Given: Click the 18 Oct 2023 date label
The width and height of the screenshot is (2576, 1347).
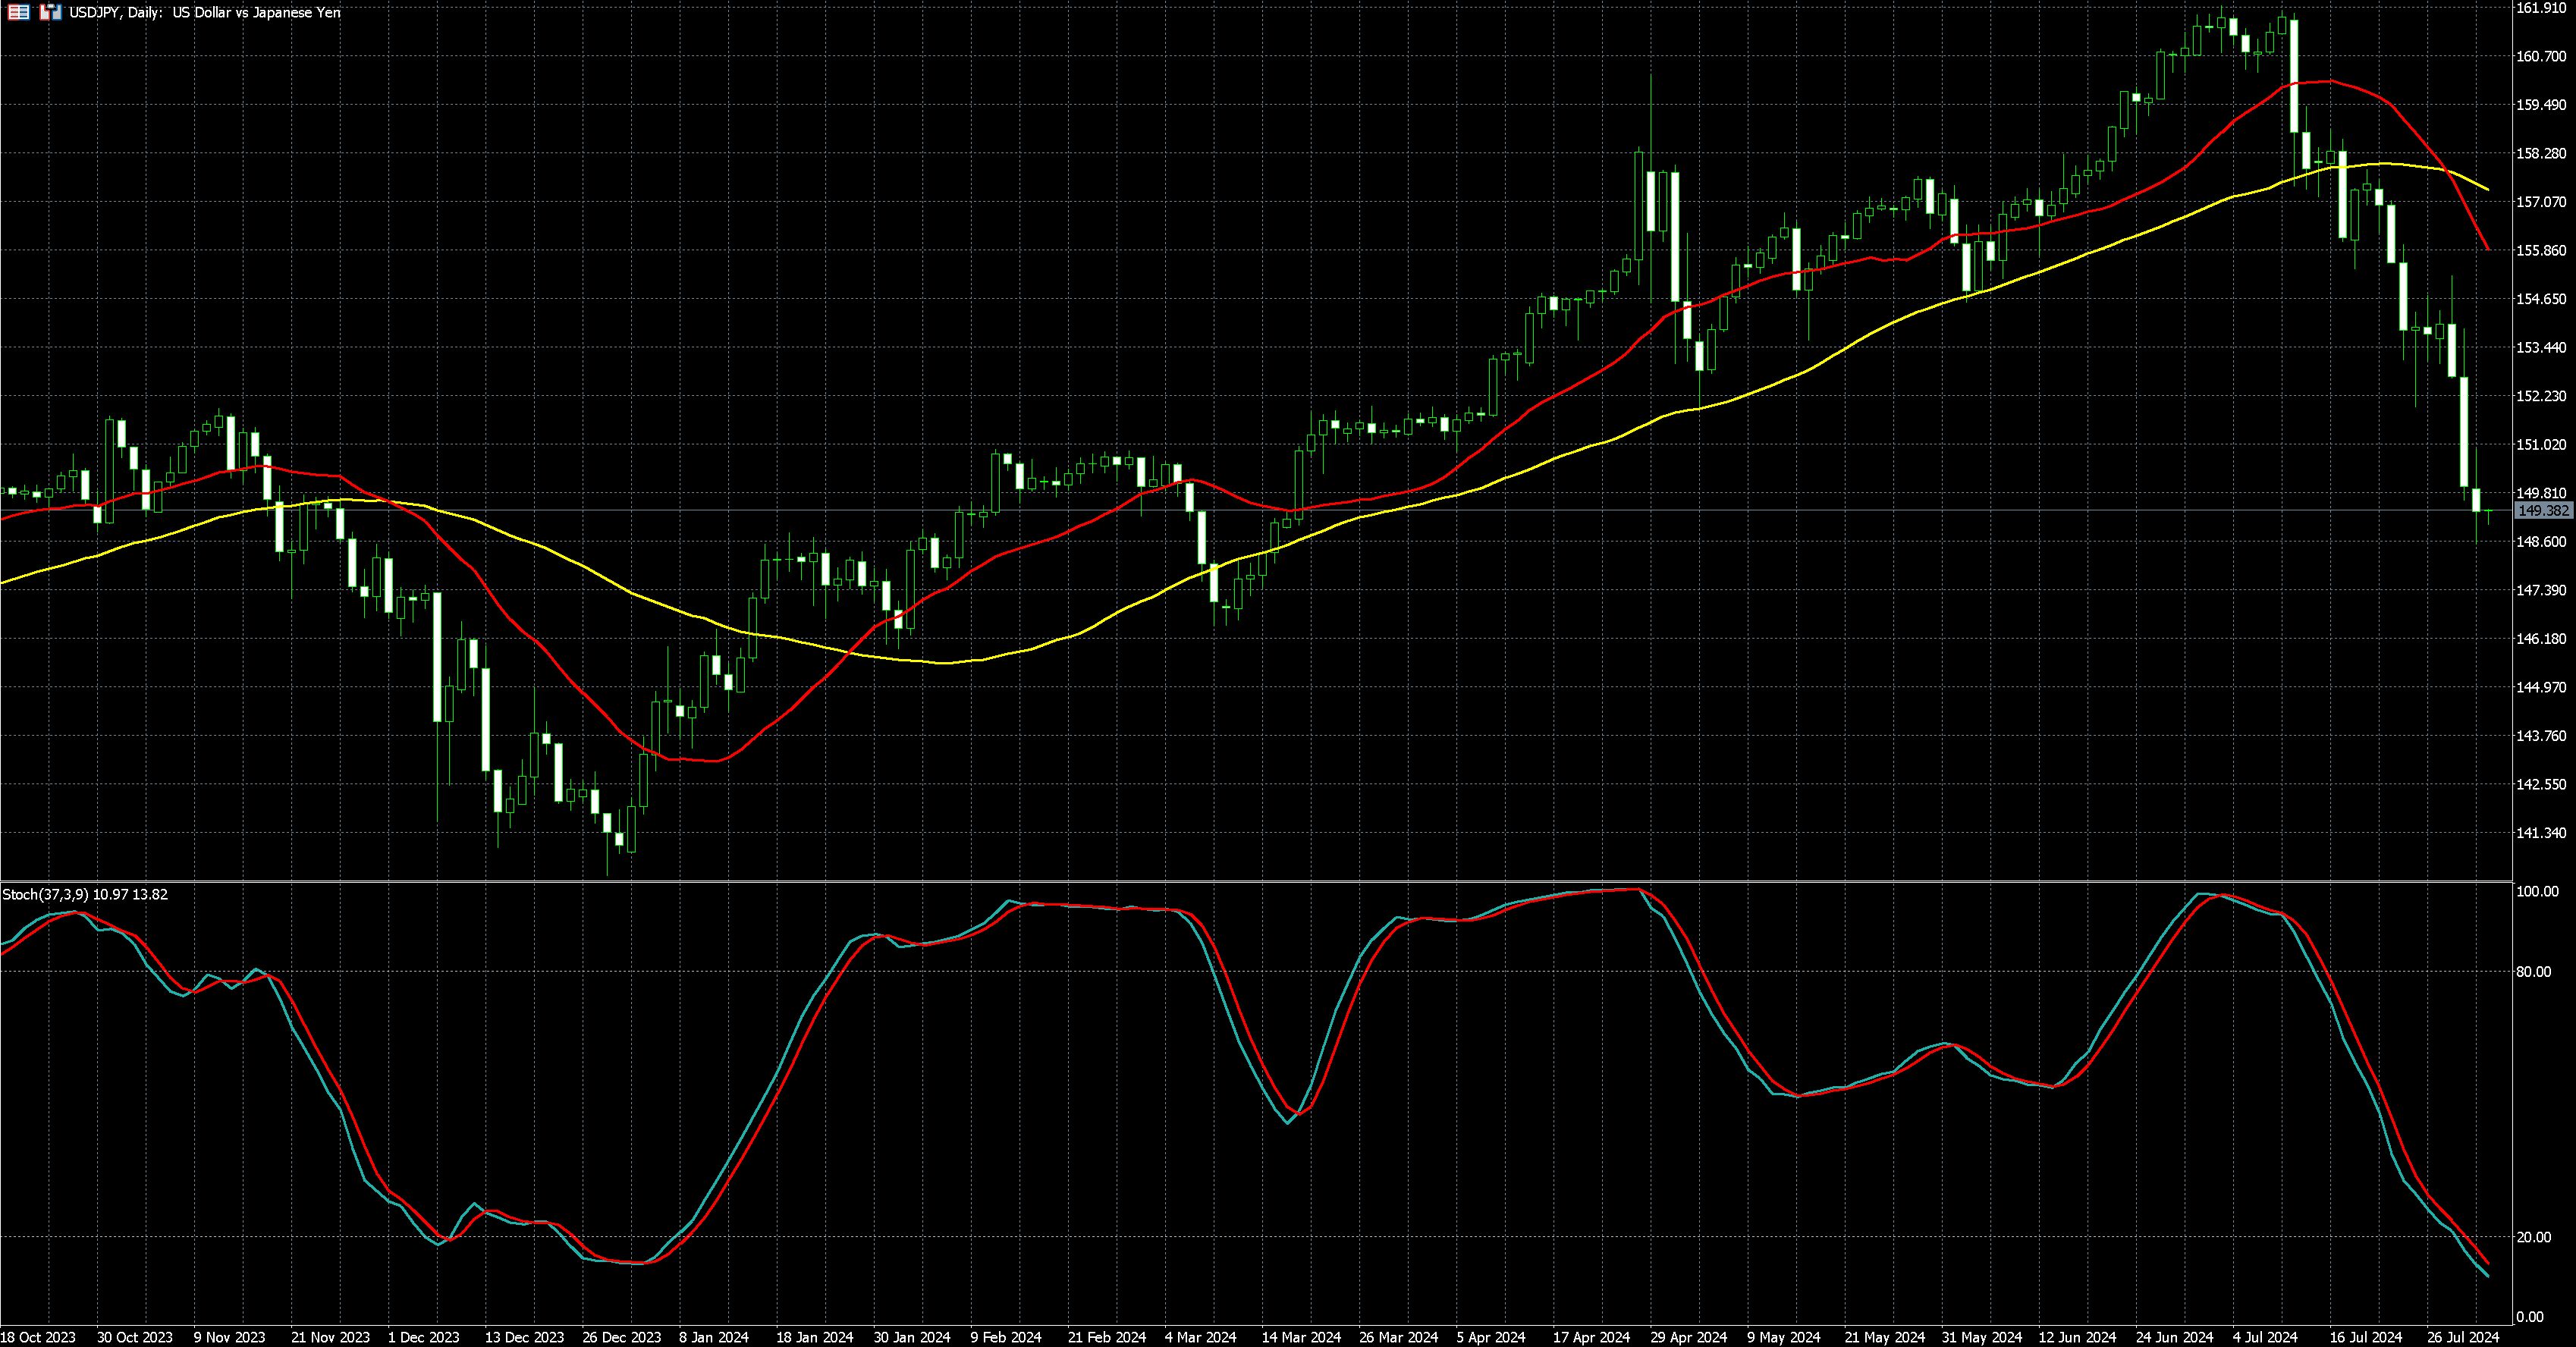Looking at the screenshot, I should tap(38, 1337).
